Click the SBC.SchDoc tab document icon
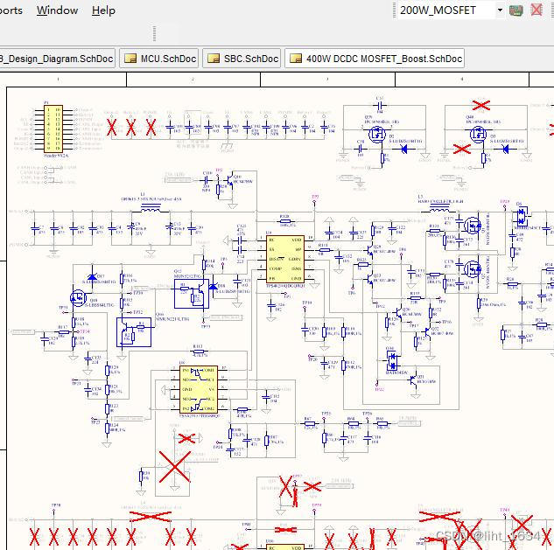 tap(214, 59)
